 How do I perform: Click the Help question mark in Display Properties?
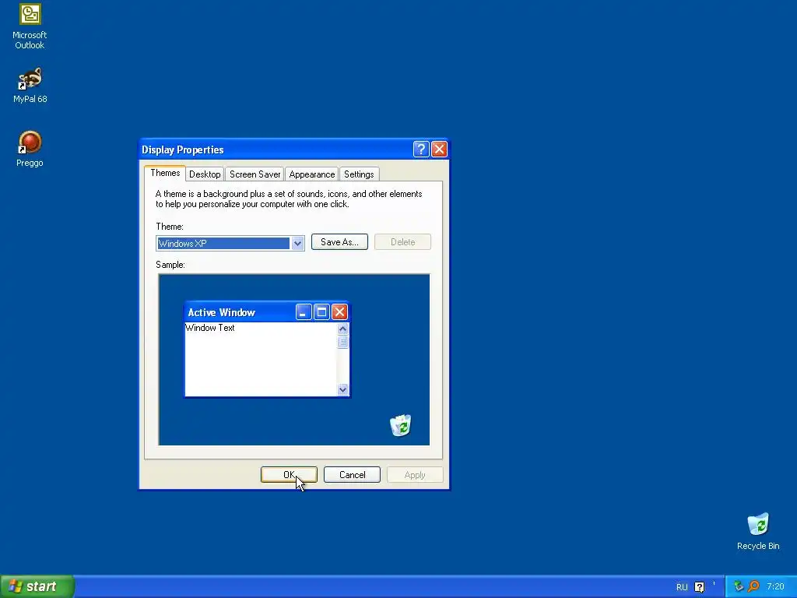pyautogui.click(x=421, y=149)
